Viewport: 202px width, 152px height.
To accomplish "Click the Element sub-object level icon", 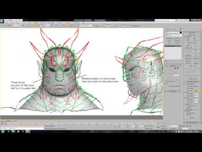I will pyautogui.click(x=178, y=68).
